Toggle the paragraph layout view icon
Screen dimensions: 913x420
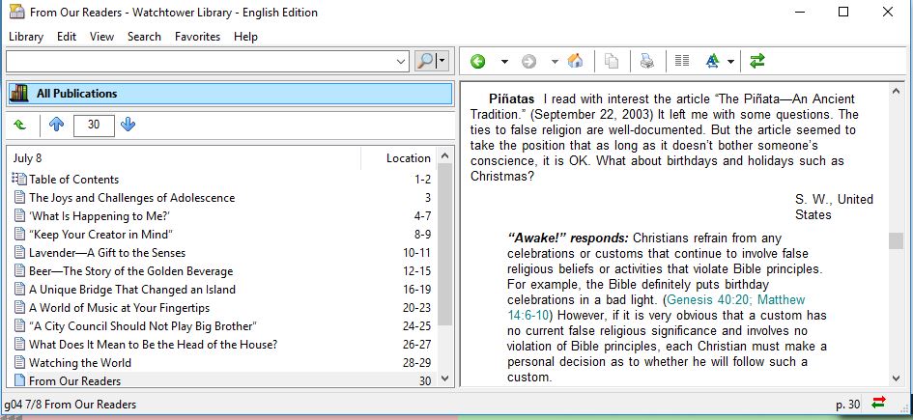pyautogui.click(x=682, y=61)
